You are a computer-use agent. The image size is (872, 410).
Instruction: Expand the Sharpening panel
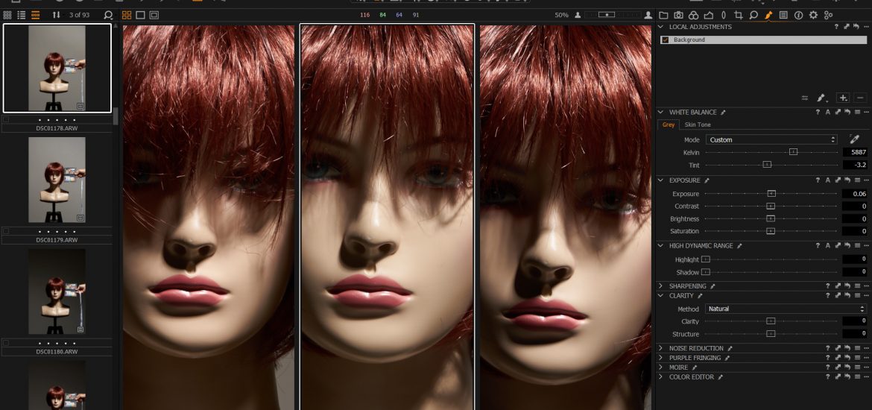point(660,286)
